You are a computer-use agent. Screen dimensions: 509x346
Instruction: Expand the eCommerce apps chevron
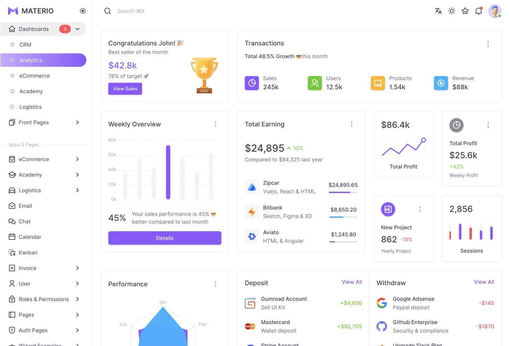click(77, 159)
